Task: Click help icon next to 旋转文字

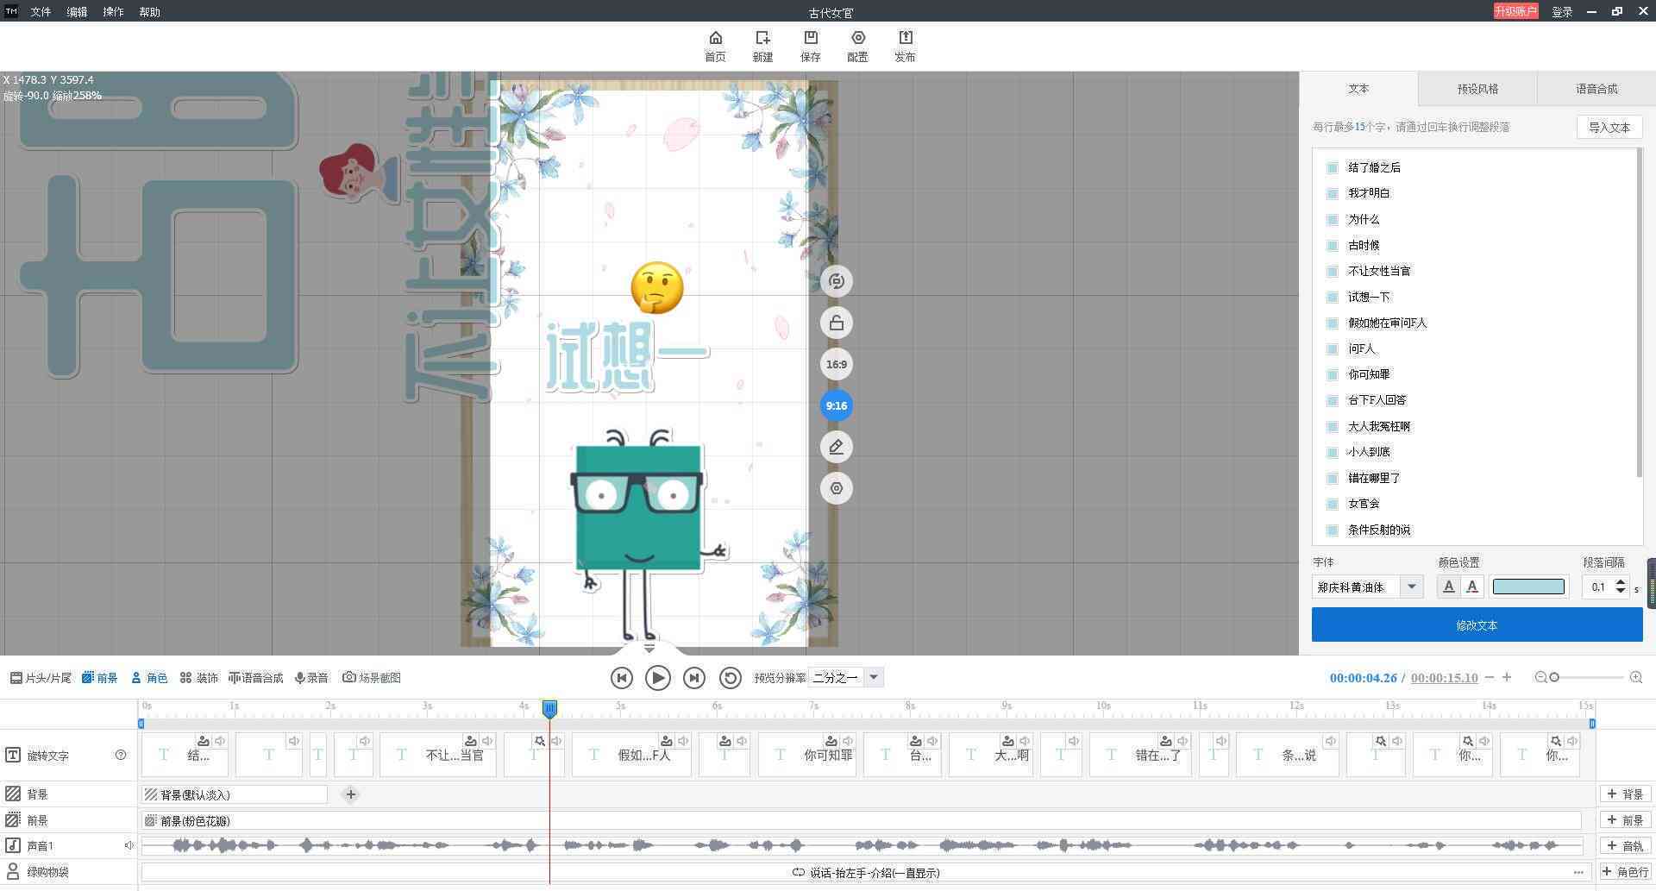Action: pyautogui.click(x=121, y=755)
